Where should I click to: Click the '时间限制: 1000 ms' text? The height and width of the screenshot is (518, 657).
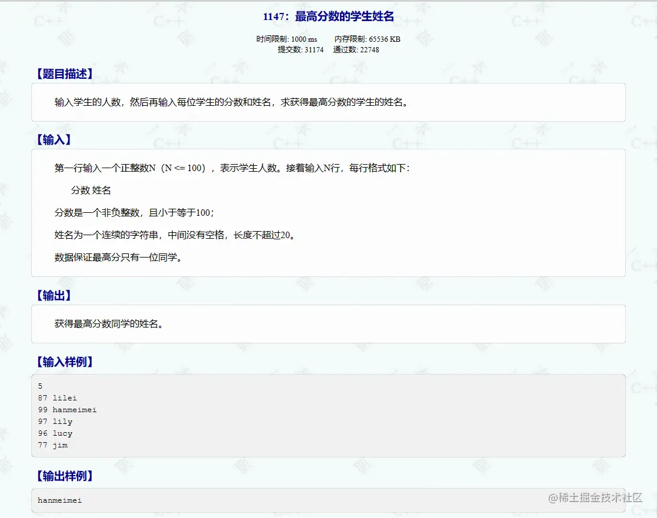point(286,39)
